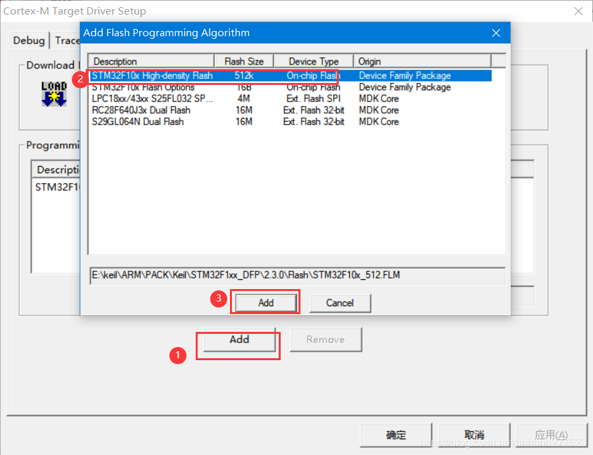Click Descripti column header in background list
The height and width of the screenshot is (455, 593).
pos(57,170)
